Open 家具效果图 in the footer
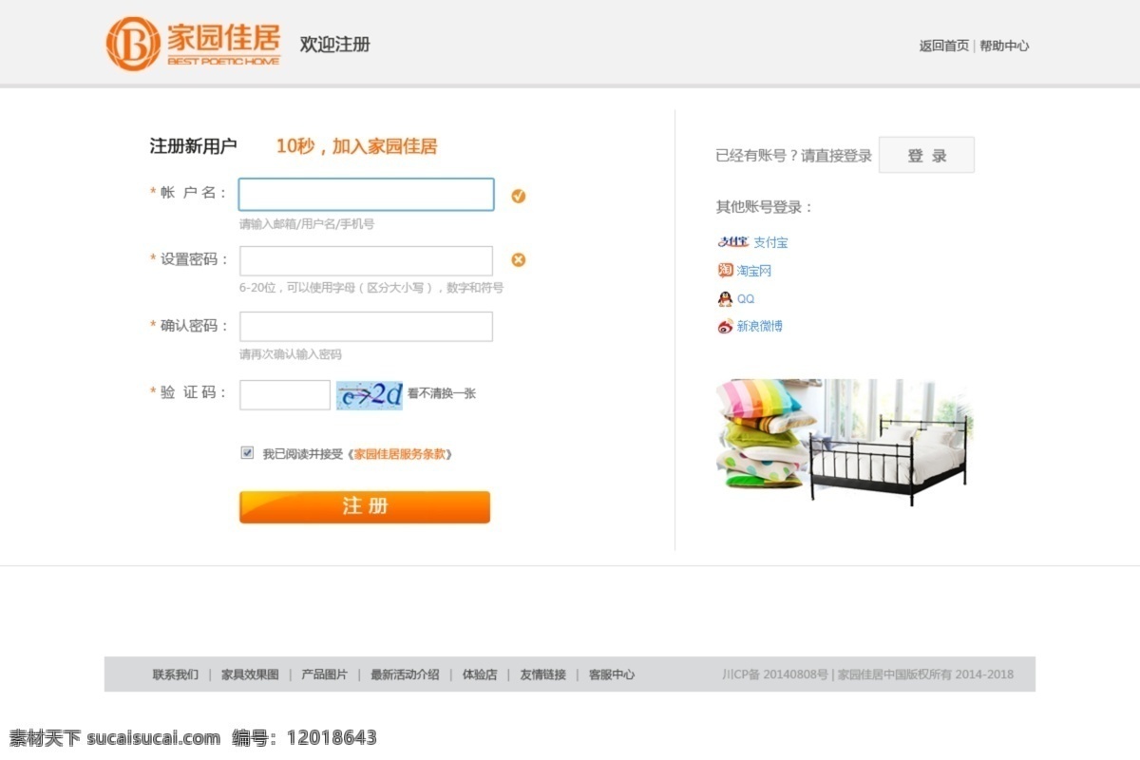 (250, 674)
